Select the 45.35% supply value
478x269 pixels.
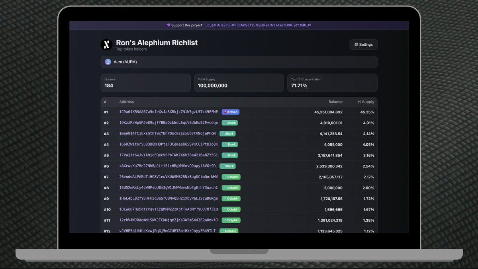367,112
